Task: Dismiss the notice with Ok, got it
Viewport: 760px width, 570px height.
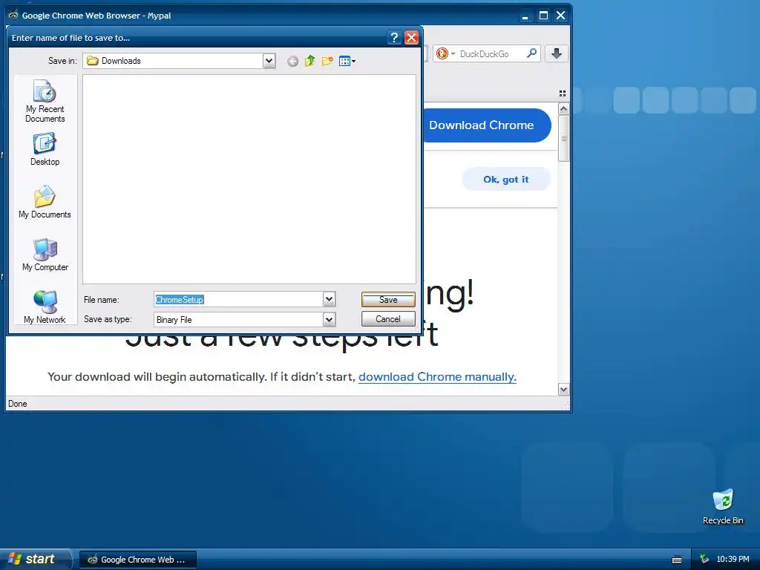Action: pyautogui.click(x=506, y=180)
